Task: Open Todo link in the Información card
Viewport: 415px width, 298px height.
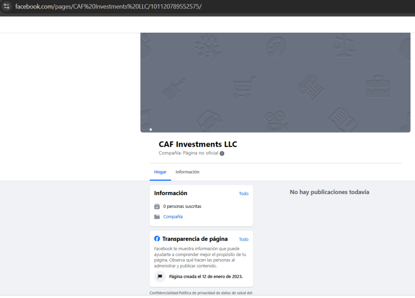Action: (244, 194)
